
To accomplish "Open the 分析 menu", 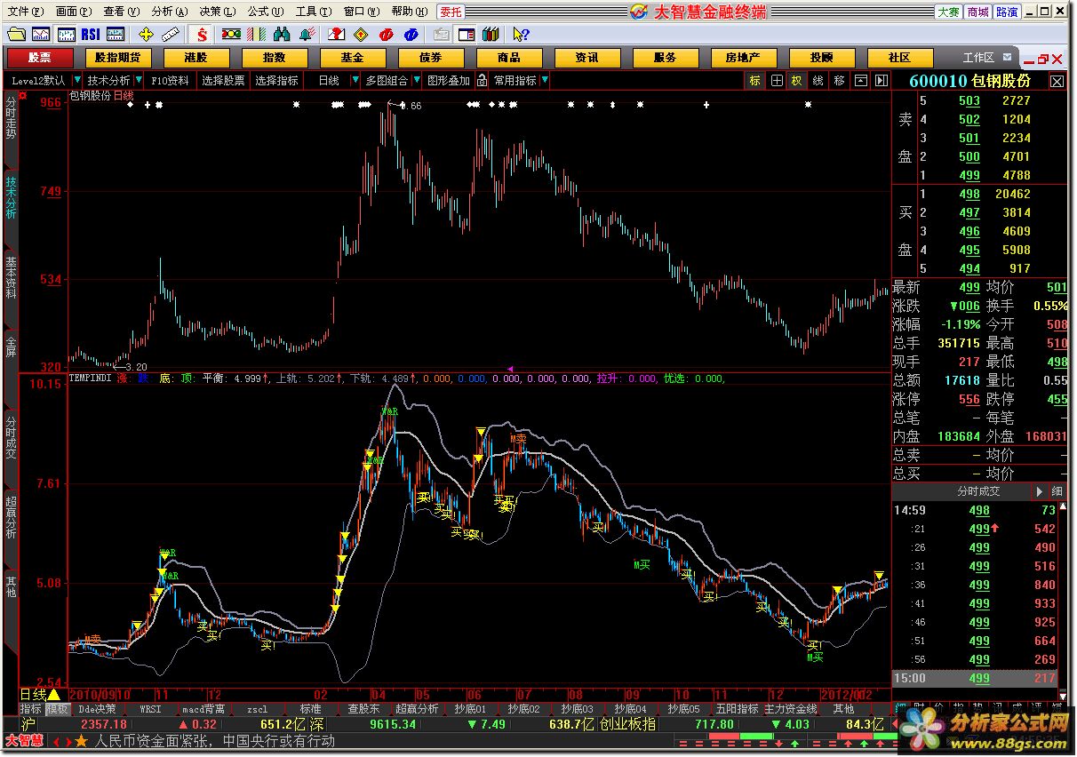I will [x=169, y=12].
